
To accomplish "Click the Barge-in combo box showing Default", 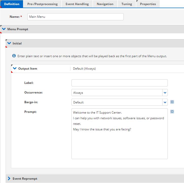I will 117,102.
